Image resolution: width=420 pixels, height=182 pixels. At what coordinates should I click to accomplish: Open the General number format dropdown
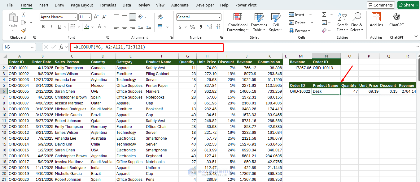coord(219,17)
